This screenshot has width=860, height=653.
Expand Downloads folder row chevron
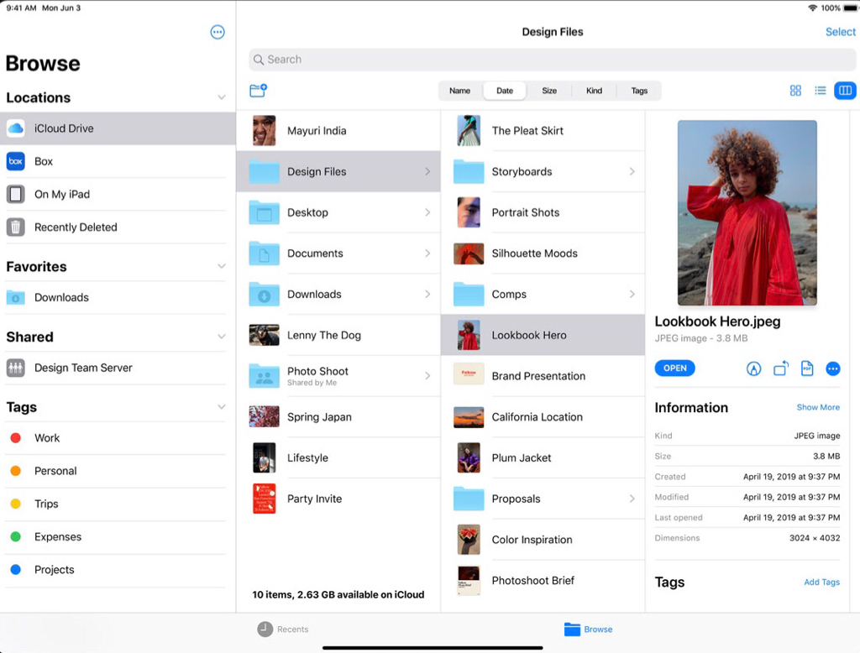[427, 295]
